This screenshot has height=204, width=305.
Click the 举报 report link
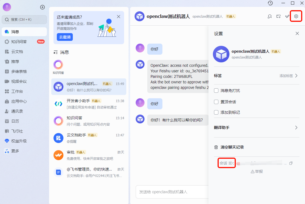(x=257, y=171)
